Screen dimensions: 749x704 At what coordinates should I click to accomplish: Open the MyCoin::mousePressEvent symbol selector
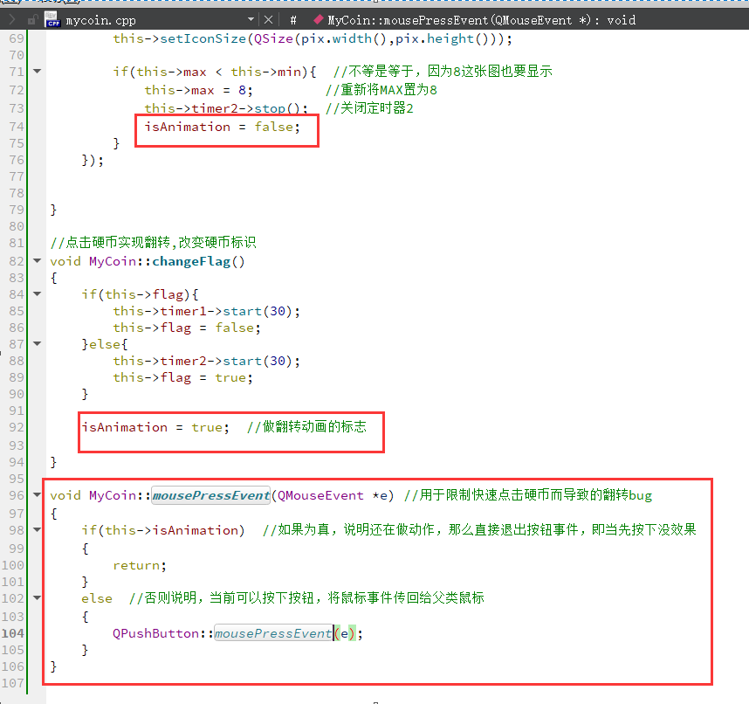482,20
